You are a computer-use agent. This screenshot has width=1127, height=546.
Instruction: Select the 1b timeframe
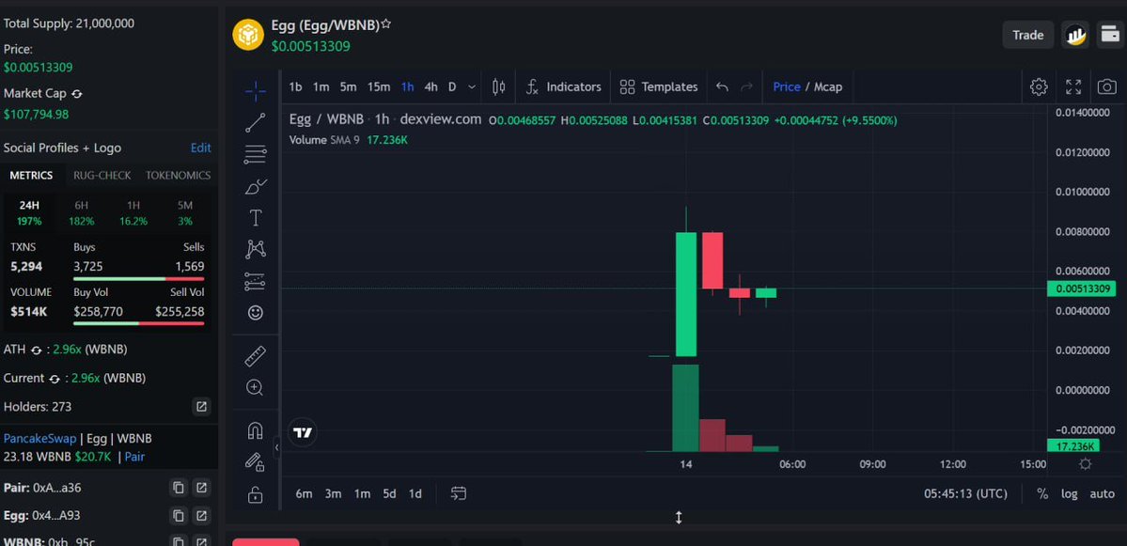295,87
